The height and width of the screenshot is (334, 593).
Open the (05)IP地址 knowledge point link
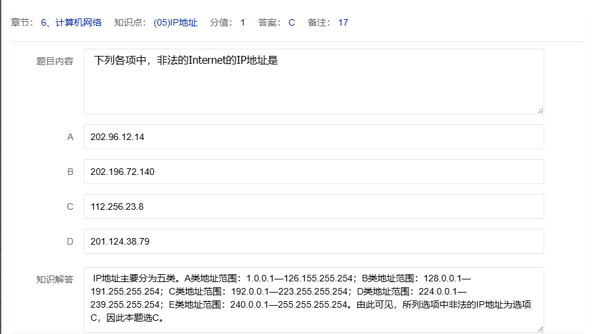(175, 22)
